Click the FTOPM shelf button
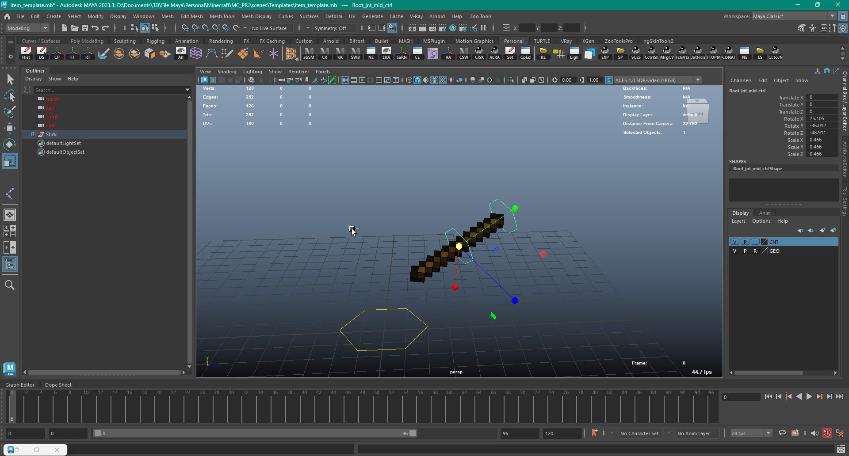The width and height of the screenshot is (849, 456). pyautogui.click(x=713, y=53)
